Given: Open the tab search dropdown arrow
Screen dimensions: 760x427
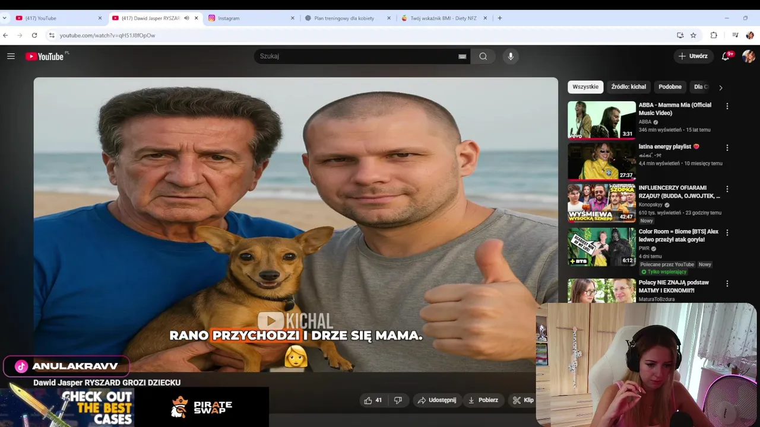Looking at the screenshot, I should coord(5,18).
